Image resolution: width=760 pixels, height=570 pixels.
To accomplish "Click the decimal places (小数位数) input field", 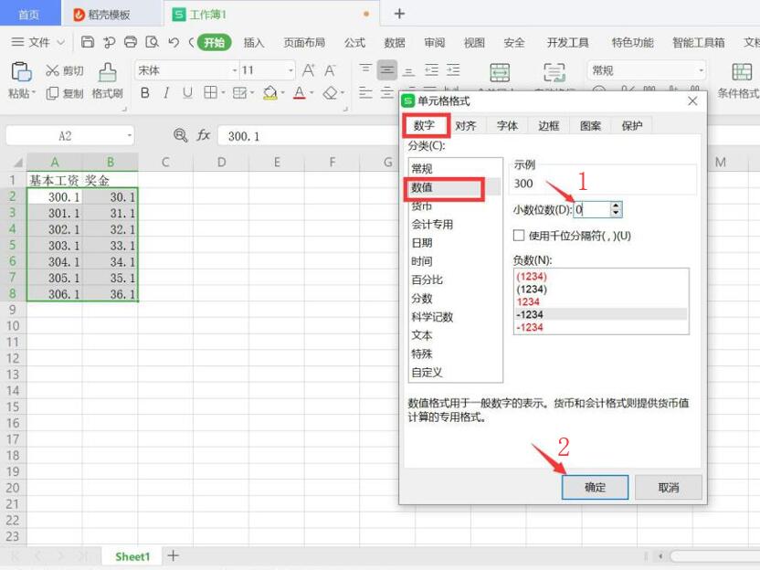I will [x=589, y=209].
